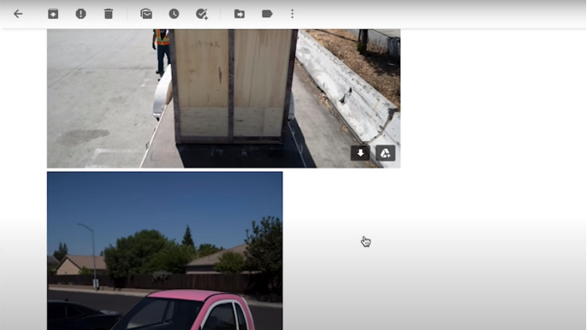Open the pink car image attachment
Image resolution: width=587 pixels, height=330 pixels.
pos(164,250)
